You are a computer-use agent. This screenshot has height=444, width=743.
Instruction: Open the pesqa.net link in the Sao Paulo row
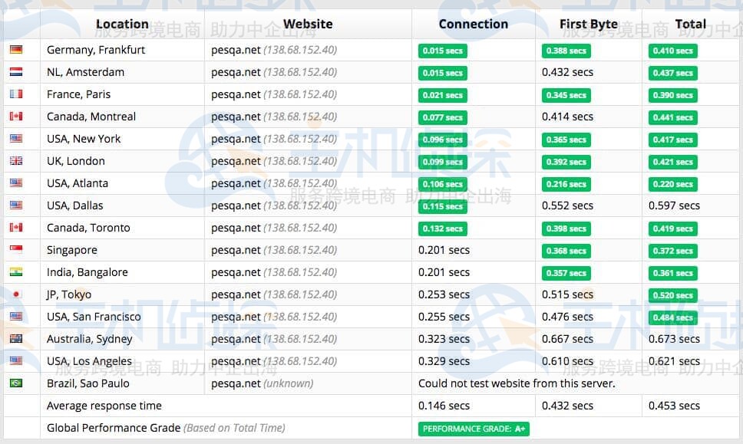(x=236, y=383)
